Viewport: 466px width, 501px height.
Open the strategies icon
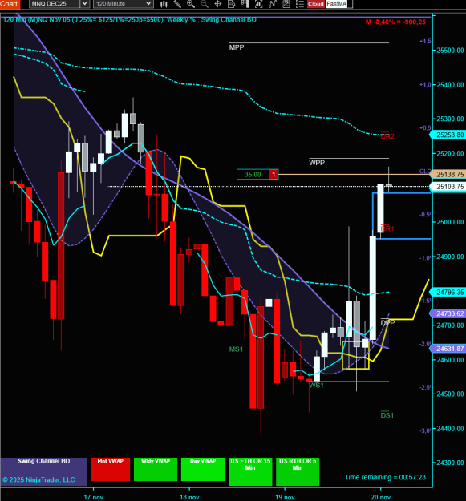pyautogui.click(x=286, y=4)
